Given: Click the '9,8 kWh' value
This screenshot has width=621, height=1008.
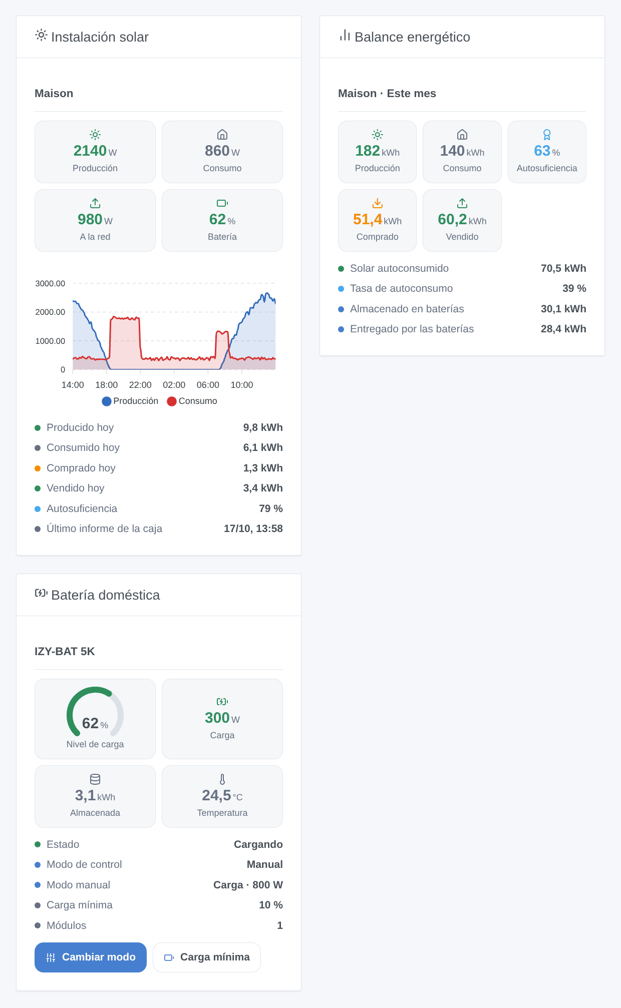Looking at the screenshot, I should (263, 427).
